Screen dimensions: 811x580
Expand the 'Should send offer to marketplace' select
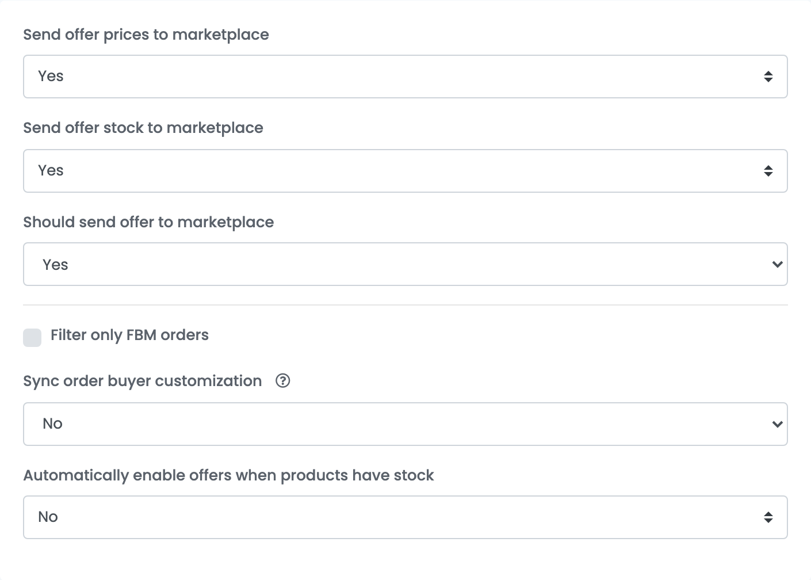tap(405, 265)
